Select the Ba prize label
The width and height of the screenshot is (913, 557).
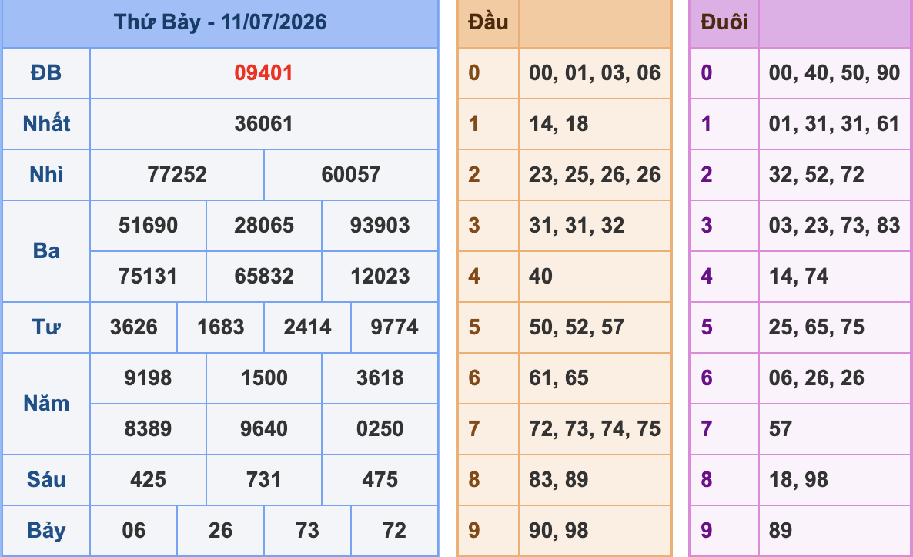pyautogui.click(x=46, y=250)
